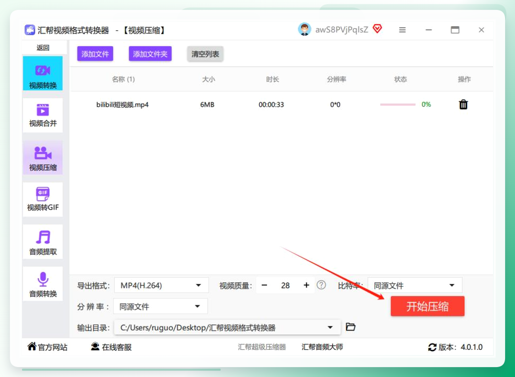Maximize the 汇帮视频格式转换器 window

click(455, 30)
